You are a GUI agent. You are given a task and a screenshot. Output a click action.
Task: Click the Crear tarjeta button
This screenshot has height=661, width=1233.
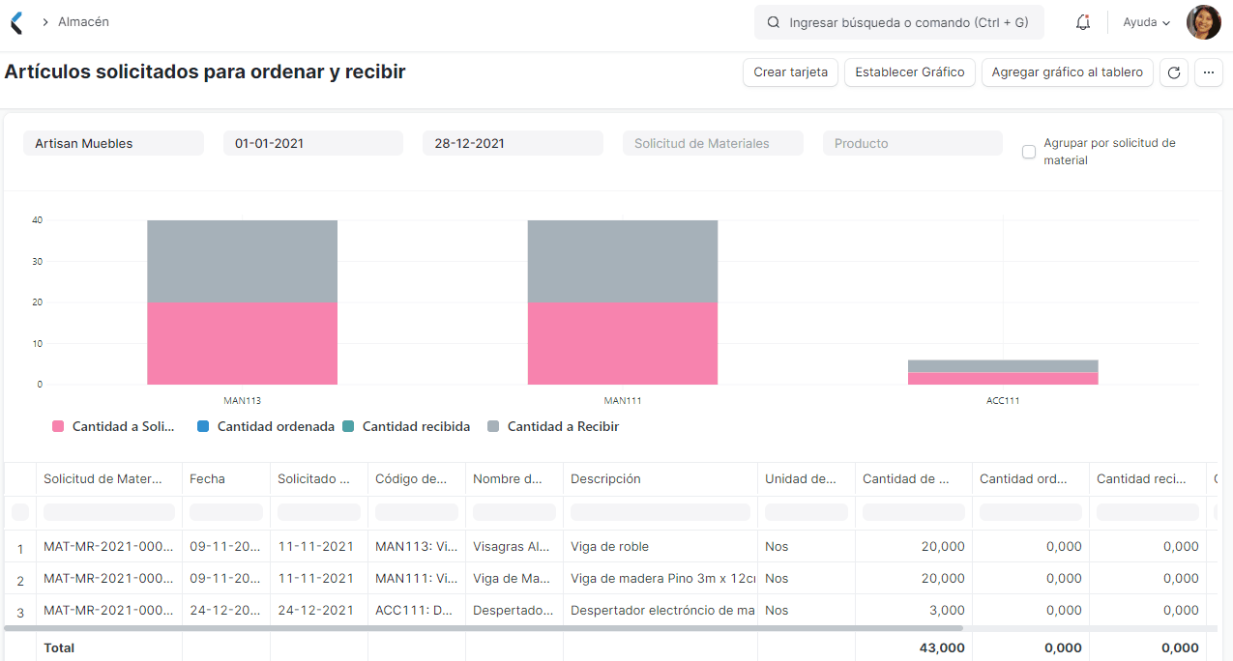[x=790, y=72]
